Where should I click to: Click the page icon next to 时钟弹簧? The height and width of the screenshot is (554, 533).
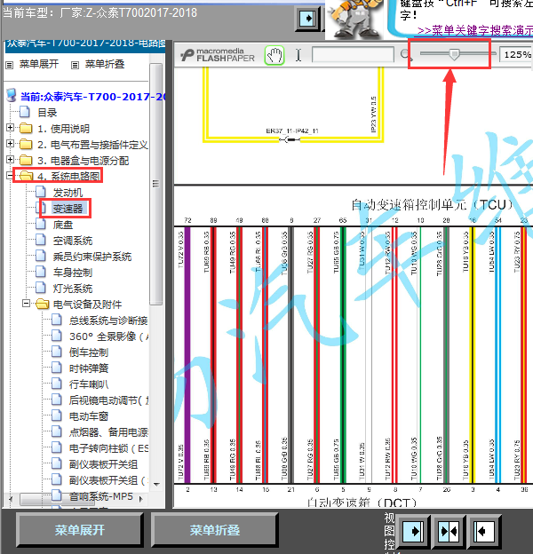[57, 368]
